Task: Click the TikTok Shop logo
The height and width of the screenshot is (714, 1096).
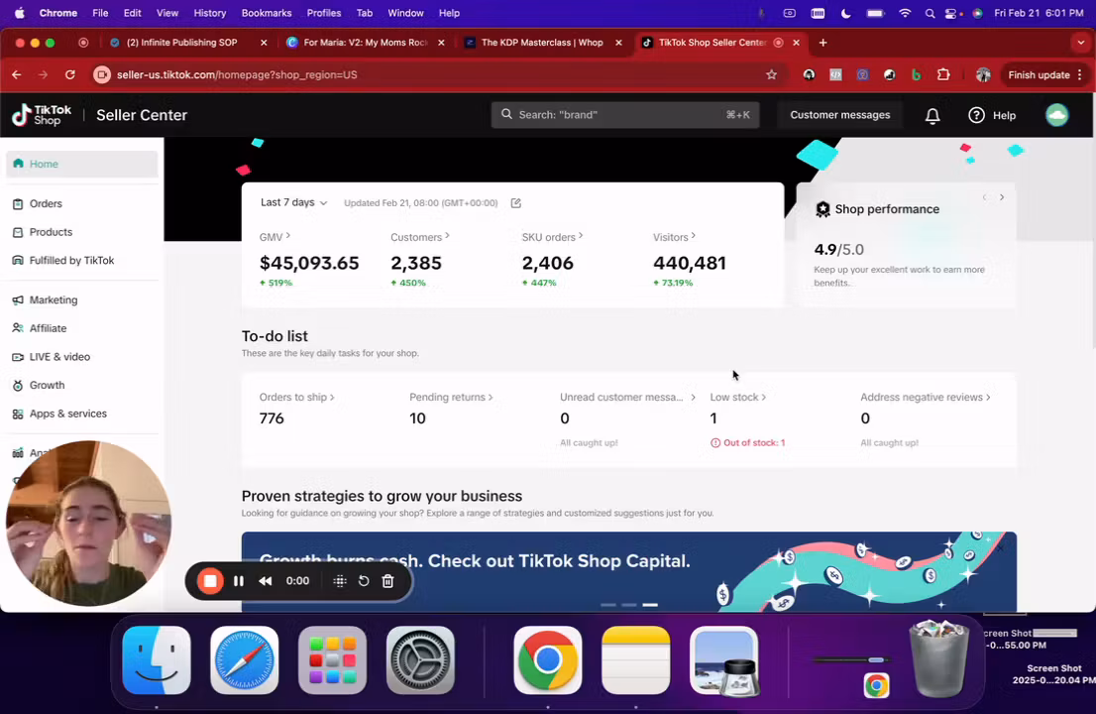Action: 42,115
